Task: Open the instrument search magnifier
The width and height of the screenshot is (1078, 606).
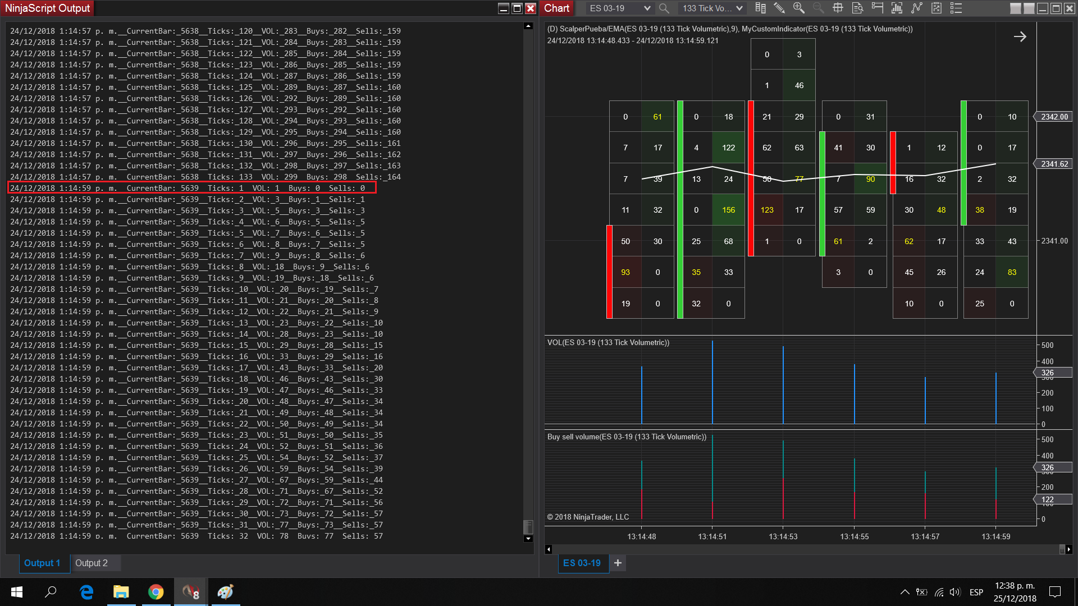Action: [664, 8]
